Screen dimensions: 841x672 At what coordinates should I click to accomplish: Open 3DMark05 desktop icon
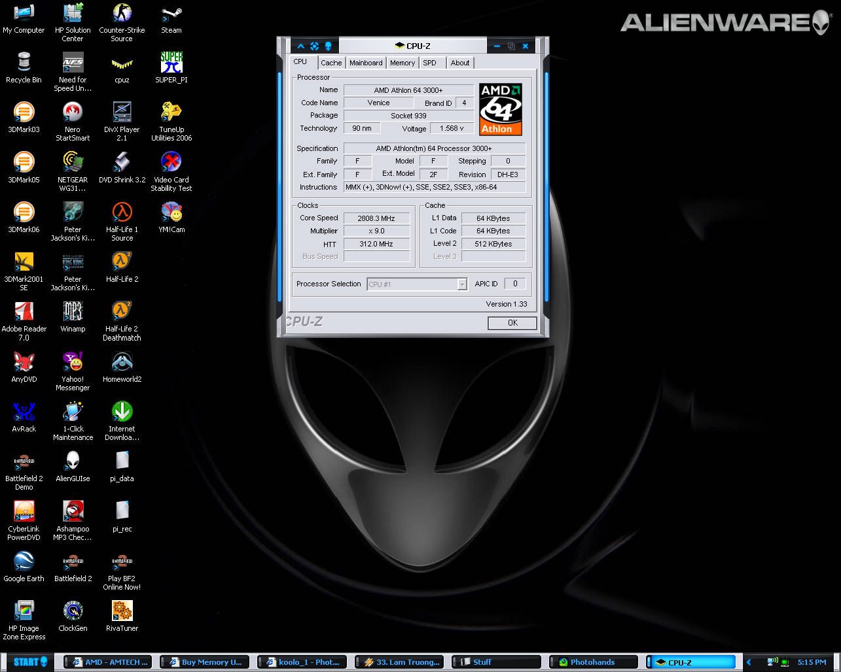(24, 168)
